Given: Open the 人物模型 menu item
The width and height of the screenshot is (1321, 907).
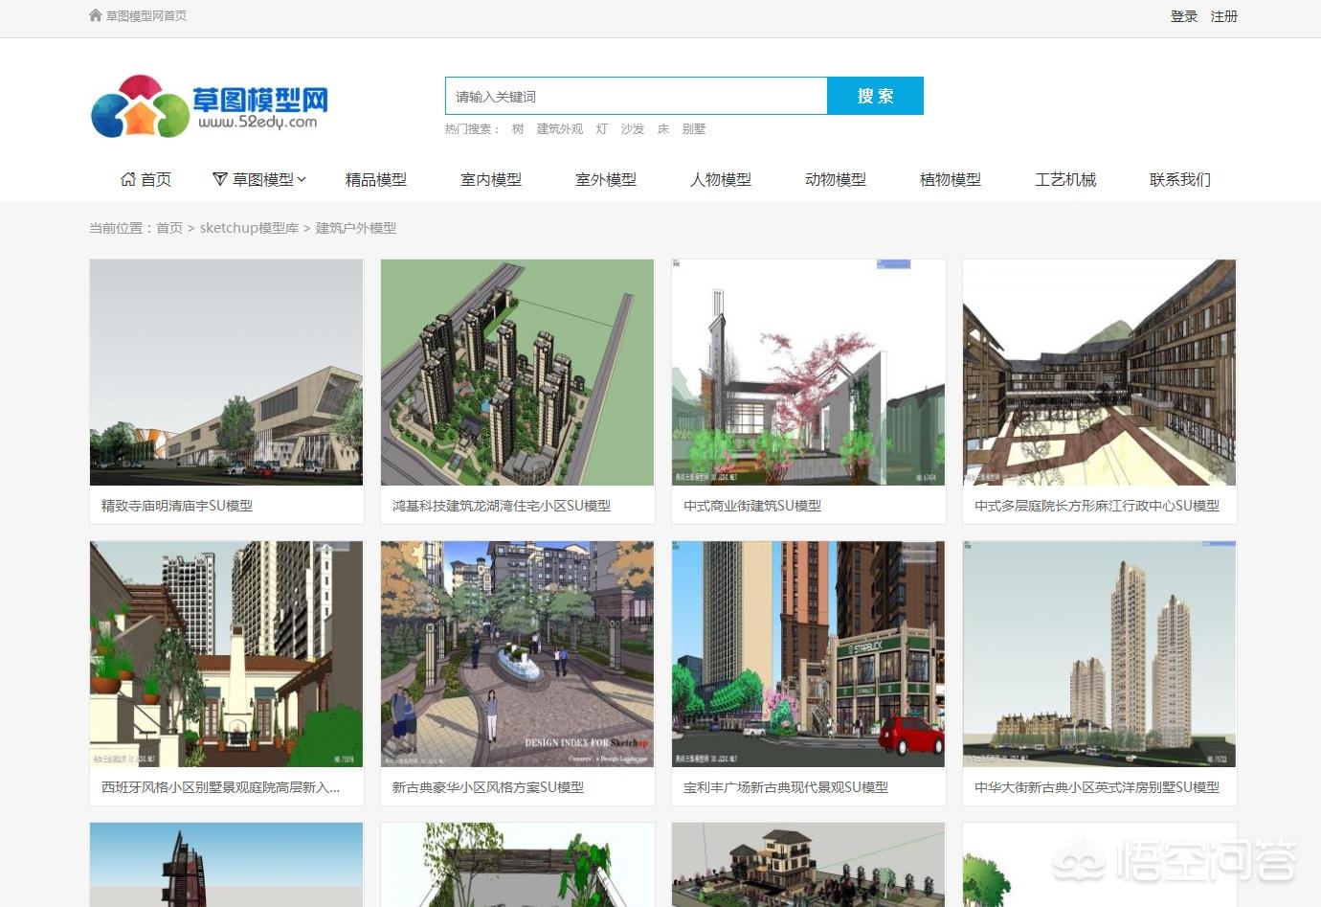Looking at the screenshot, I should click(x=721, y=179).
